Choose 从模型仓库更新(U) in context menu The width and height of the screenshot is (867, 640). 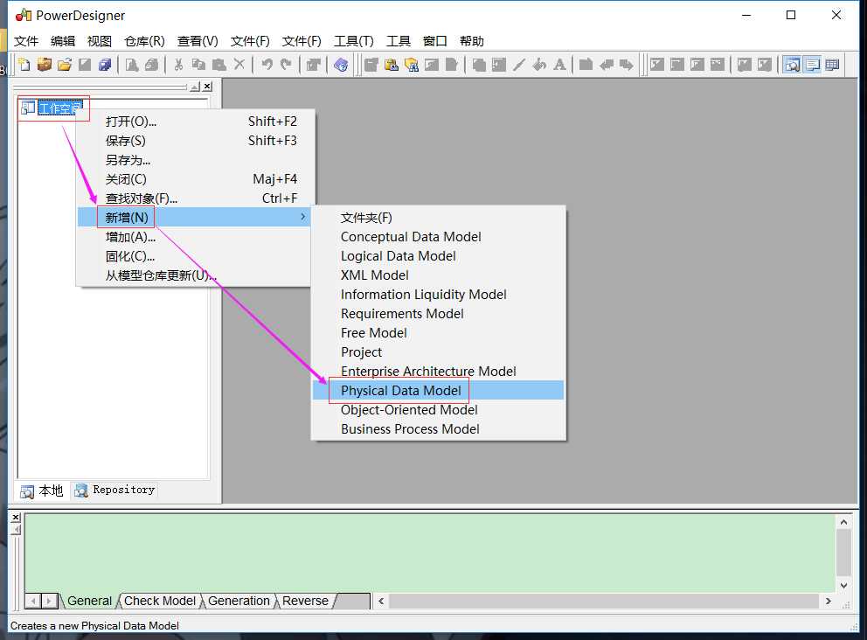[195, 275]
